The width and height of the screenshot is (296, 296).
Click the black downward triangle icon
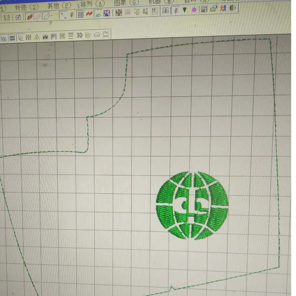[x=185, y=10]
